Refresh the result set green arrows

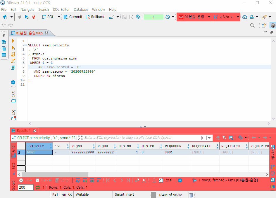[38, 187]
